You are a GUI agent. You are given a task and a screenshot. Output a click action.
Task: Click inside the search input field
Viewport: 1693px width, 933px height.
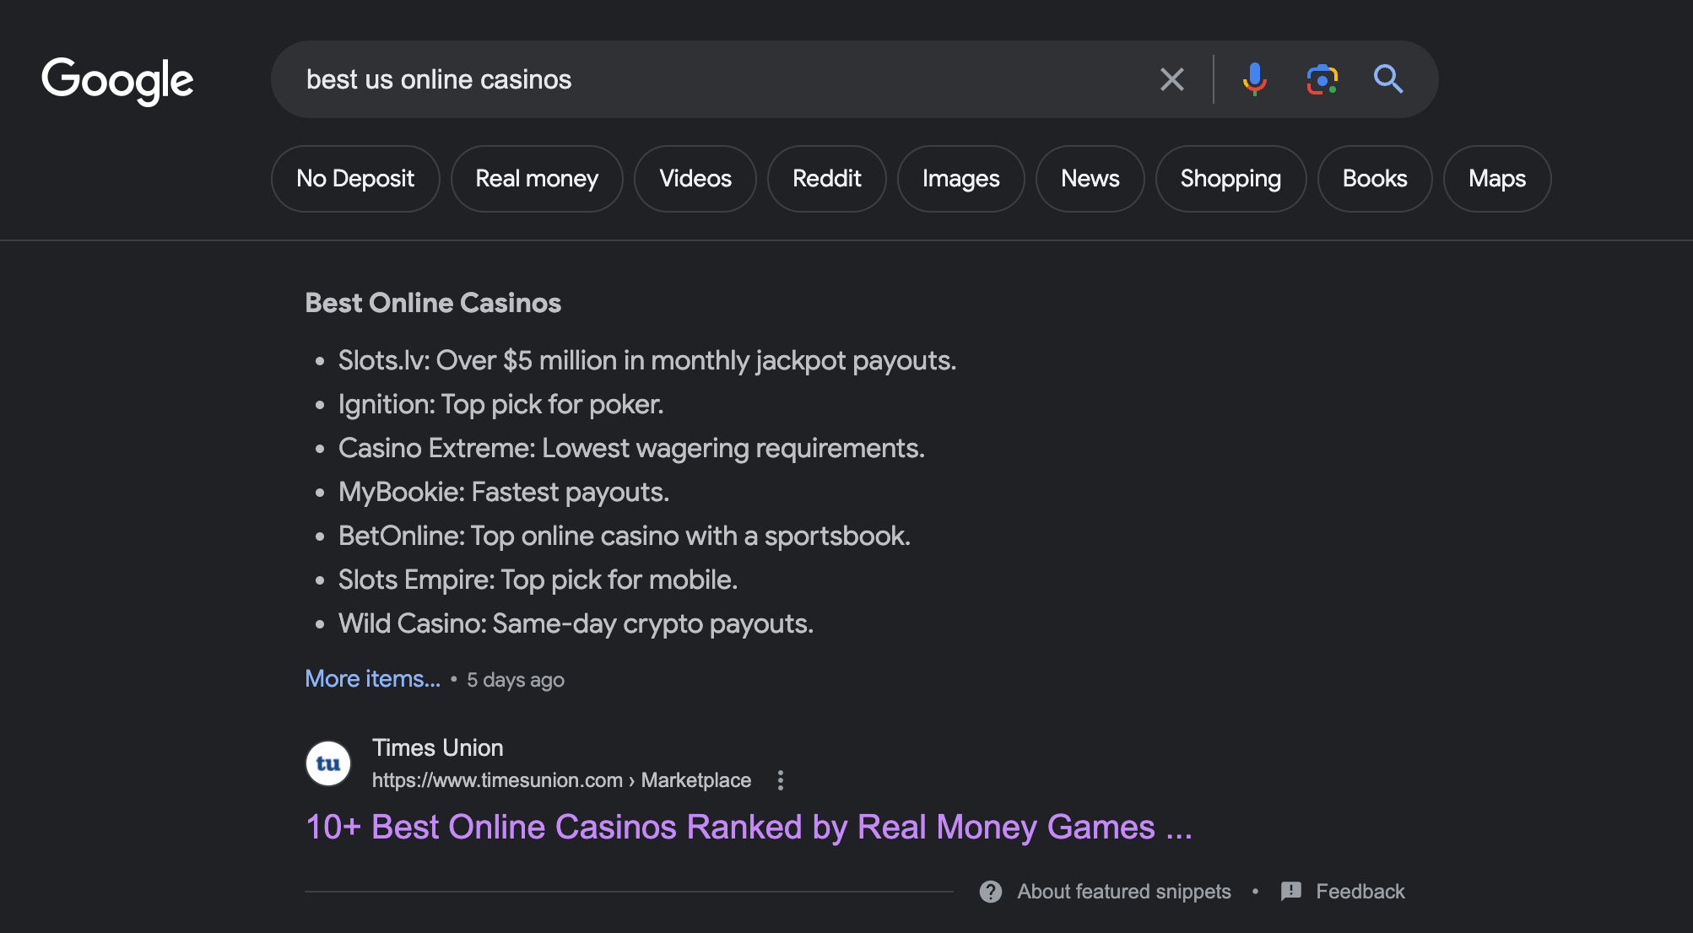pos(675,79)
